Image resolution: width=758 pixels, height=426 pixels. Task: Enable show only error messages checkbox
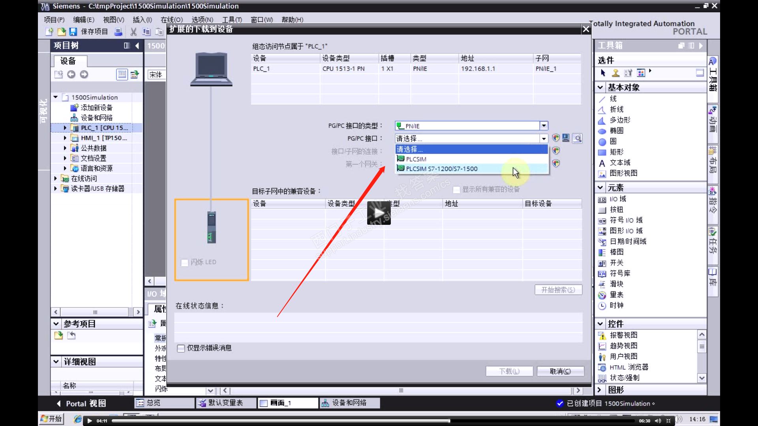[x=181, y=348]
